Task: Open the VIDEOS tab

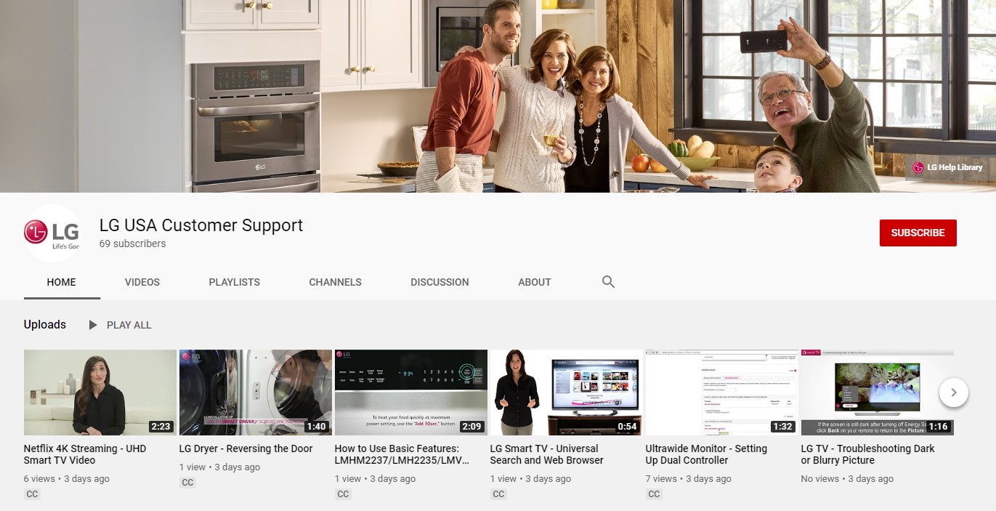Action: point(142,282)
